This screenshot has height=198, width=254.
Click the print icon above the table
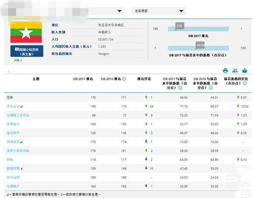click(226, 71)
